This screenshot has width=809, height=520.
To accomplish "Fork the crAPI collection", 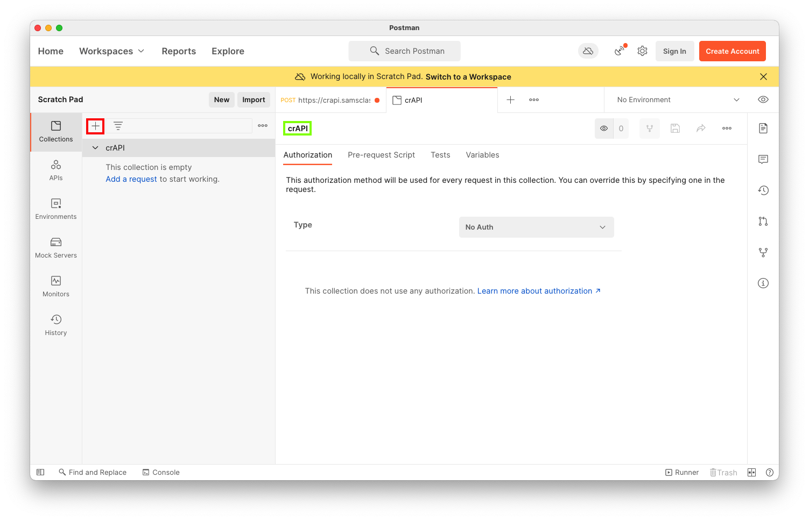I will point(650,129).
